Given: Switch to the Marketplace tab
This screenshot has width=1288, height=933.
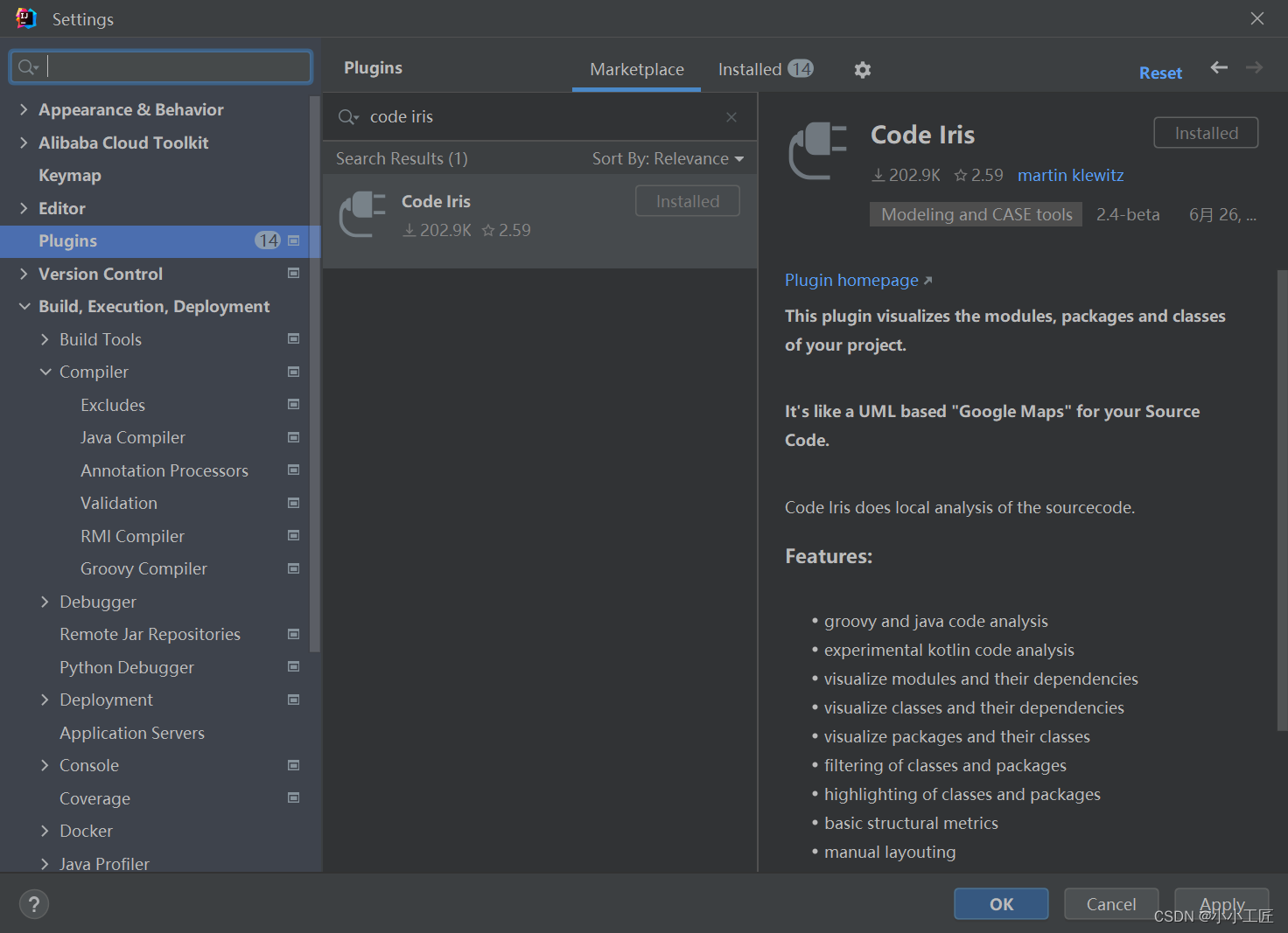Looking at the screenshot, I should tap(637, 69).
